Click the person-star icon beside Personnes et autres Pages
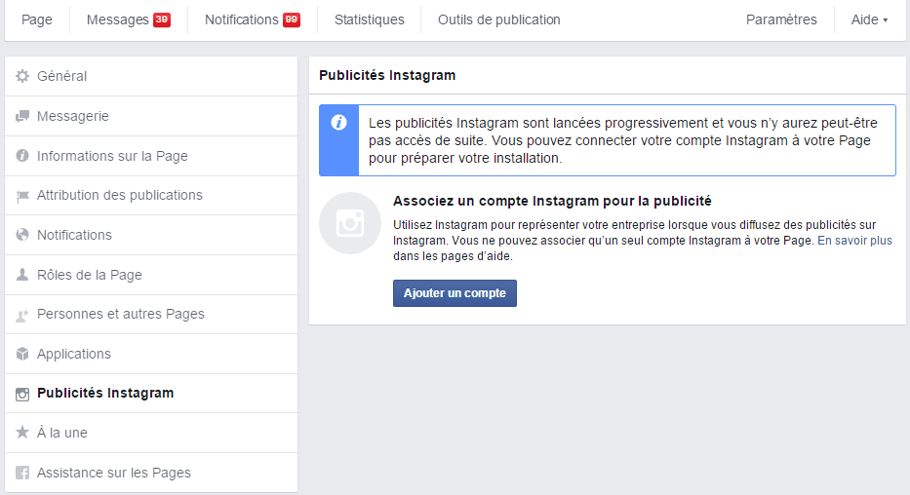 (x=22, y=315)
